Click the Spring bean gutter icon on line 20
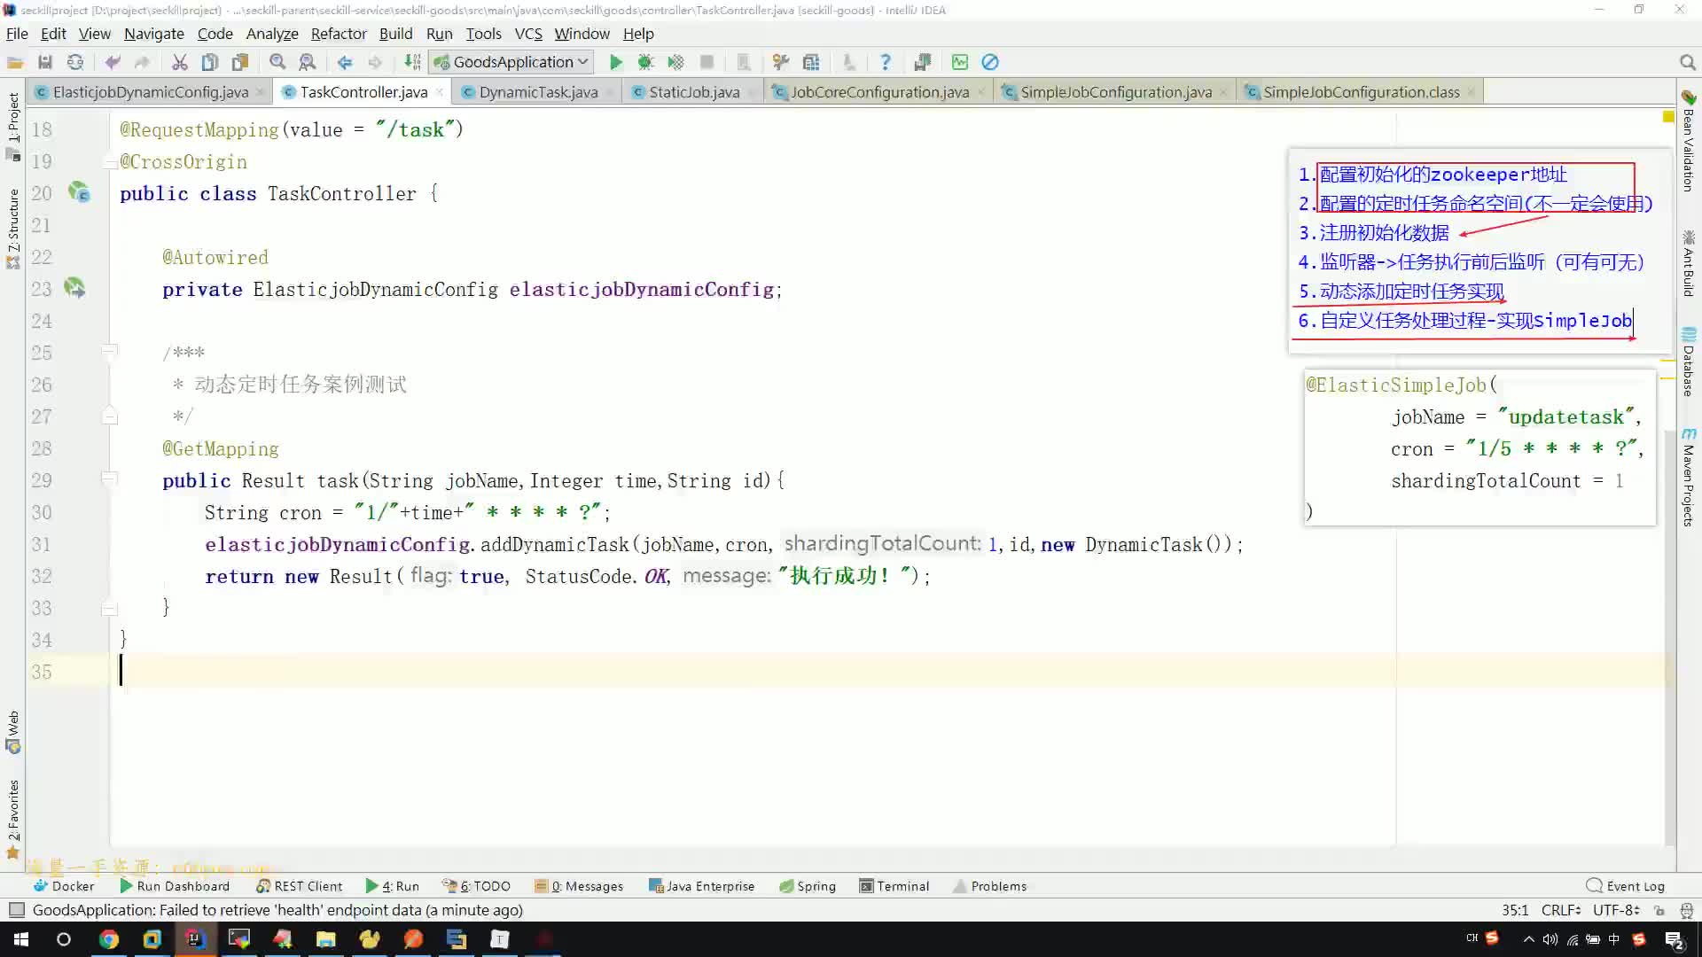This screenshot has height=957, width=1702. tap(79, 192)
